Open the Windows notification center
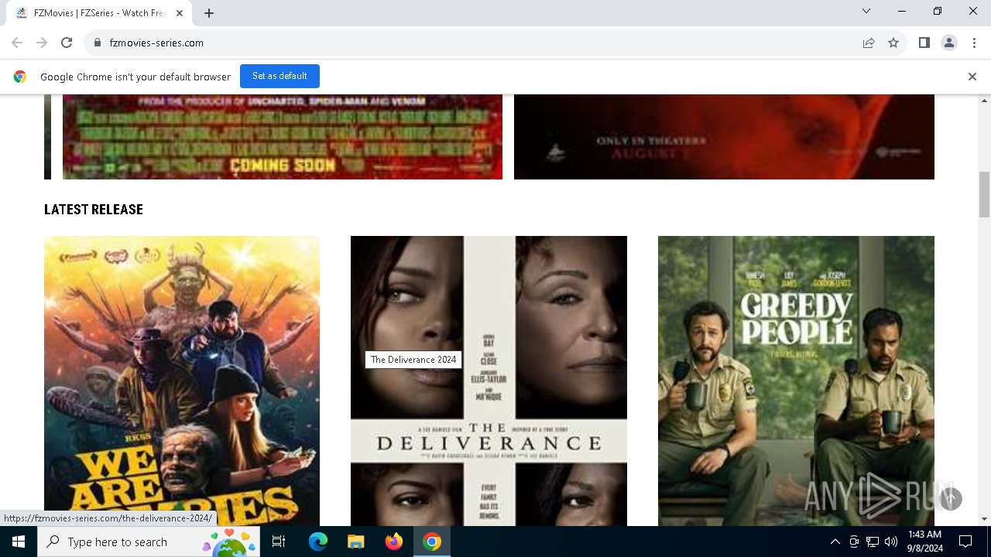 (x=965, y=542)
